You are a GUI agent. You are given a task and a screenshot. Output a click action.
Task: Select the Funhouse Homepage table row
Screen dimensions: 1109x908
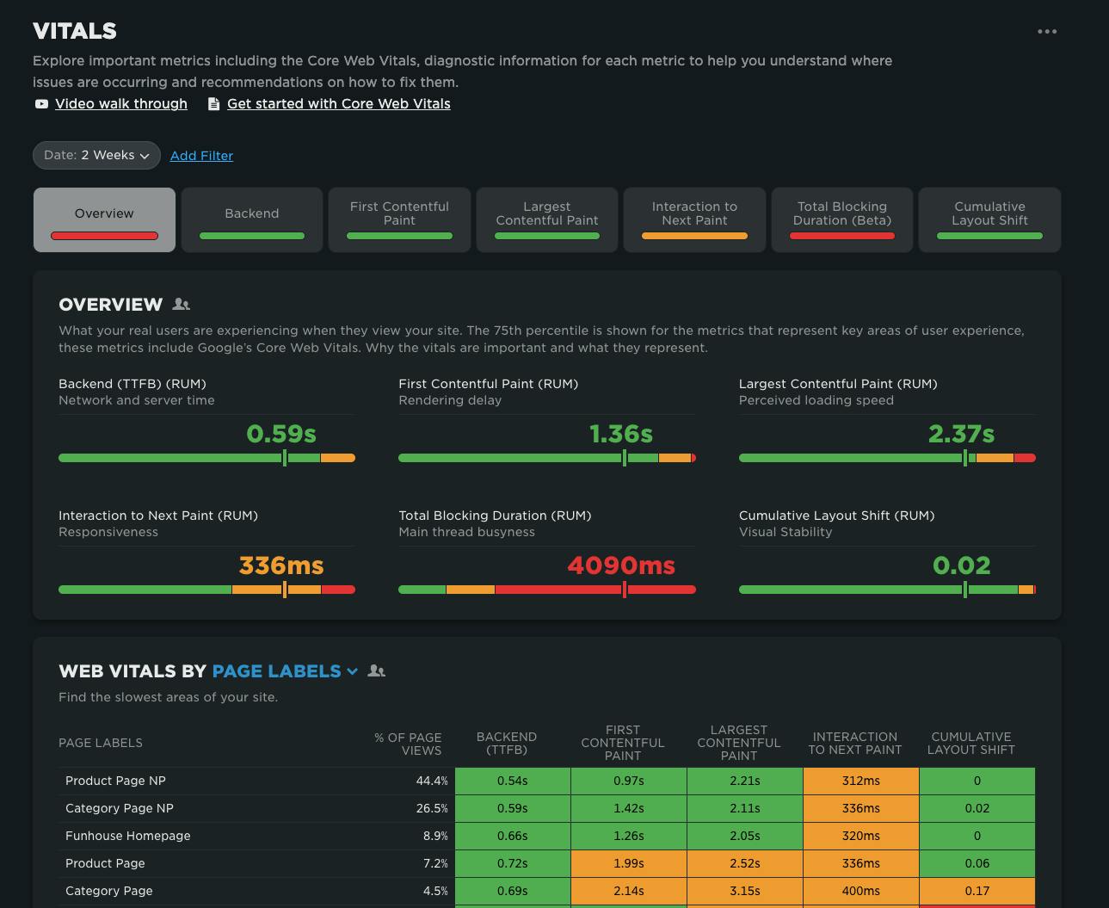127,836
